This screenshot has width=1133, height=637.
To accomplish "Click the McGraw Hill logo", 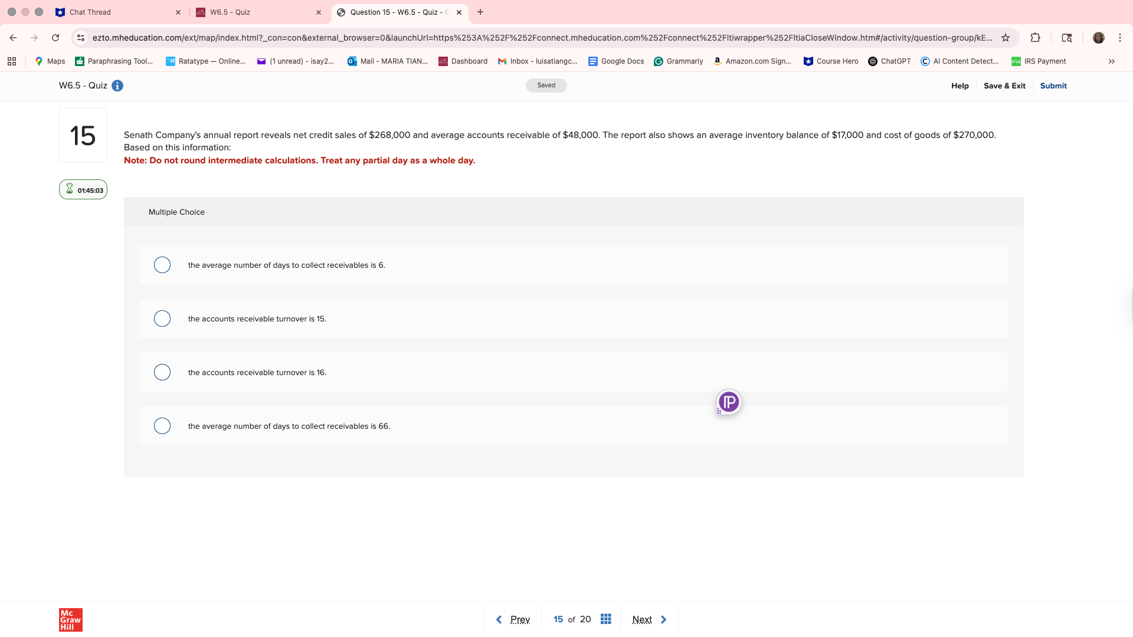I will [x=70, y=619].
